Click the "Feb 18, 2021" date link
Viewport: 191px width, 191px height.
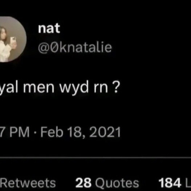click(x=81, y=133)
